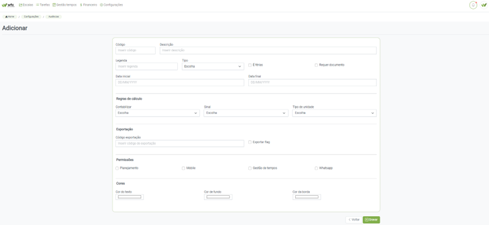Open Gestão tempos from the top navigation
The image size is (489, 225).
click(x=65, y=4)
